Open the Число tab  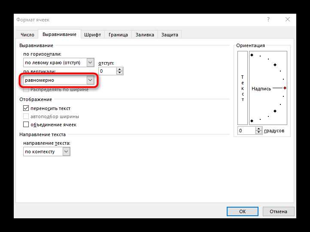pyautogui.click(x=27, y=35)
